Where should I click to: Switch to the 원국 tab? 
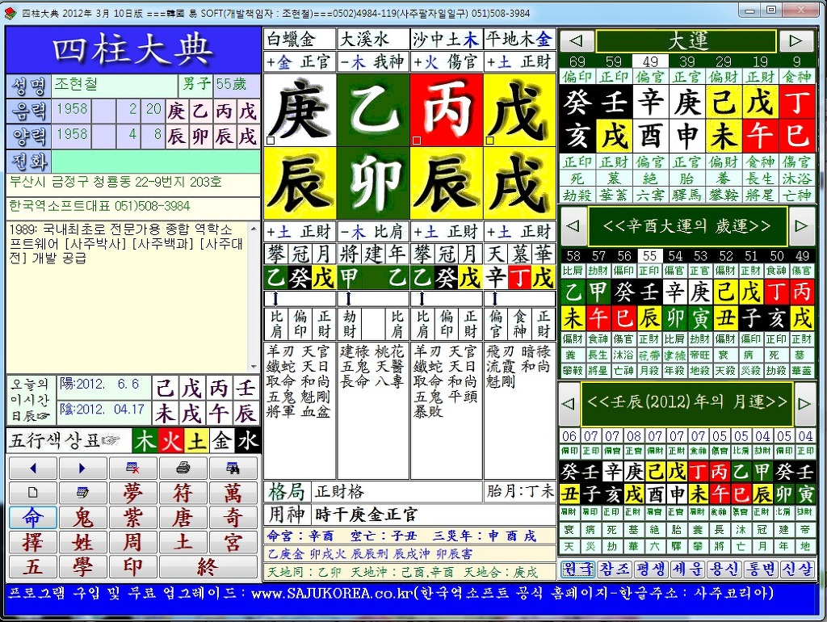click(x=577, y=569)
